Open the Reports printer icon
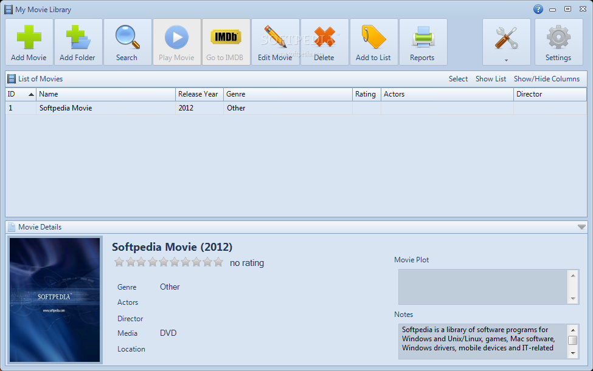The width and height of the screenshot is (593, 371). 423,37
